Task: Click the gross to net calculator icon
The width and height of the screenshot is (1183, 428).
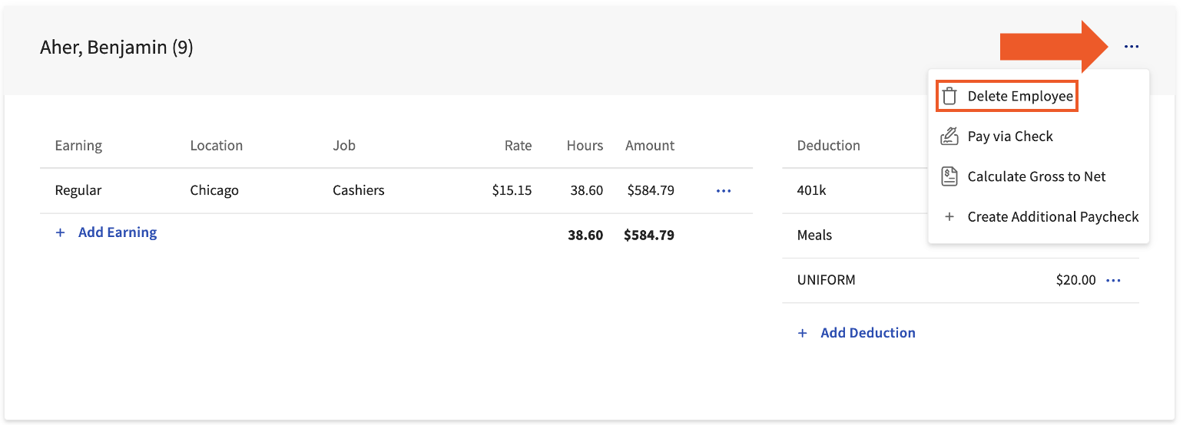Action: click(x=949, y=176)
